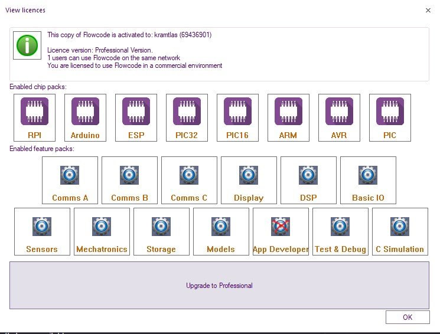Open the Sensors feature pack

coord(42,231)
